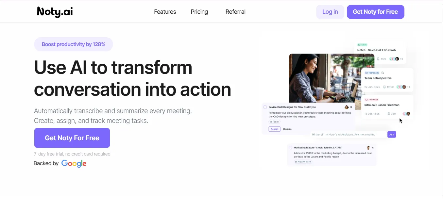Click participant avatars on Team Retrospective card

pyautogui.click(x=401, y=87)
